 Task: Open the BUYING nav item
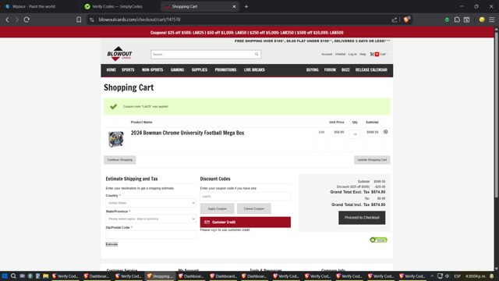coord(312,69)
